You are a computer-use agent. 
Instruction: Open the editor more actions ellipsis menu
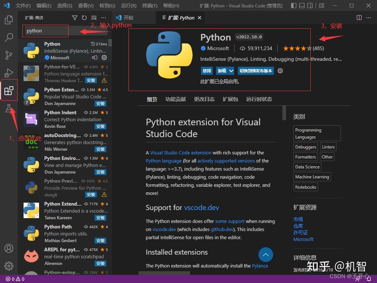tap(369, 17)
